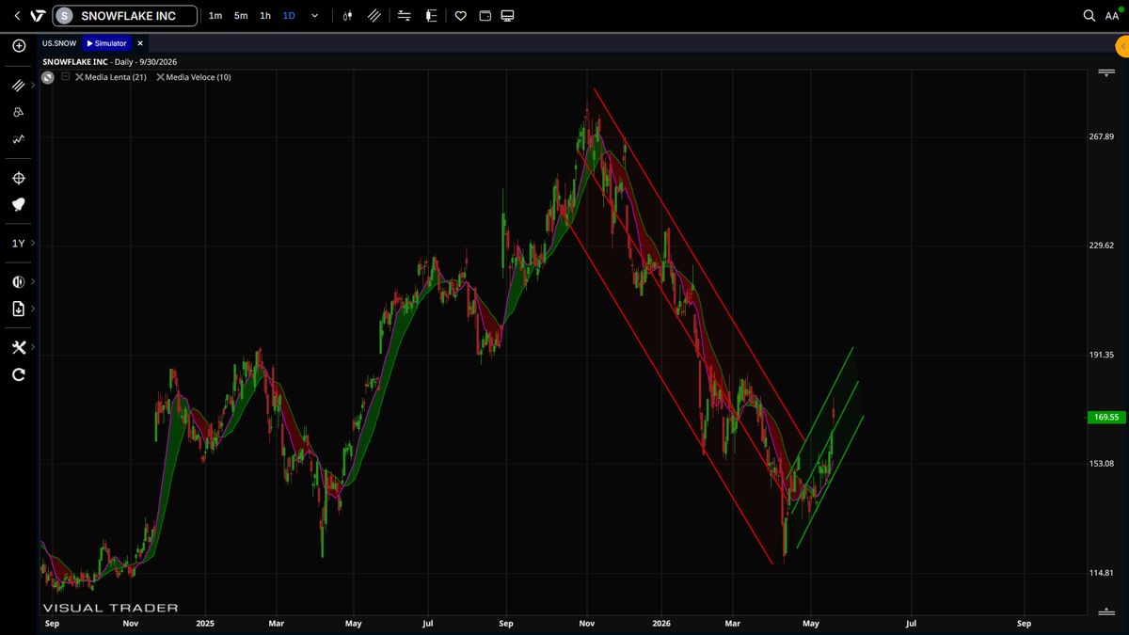Screen dimensions: 1129x635
Task: Select the zigzag pattern tool
Action: click(x=18, y=139)
